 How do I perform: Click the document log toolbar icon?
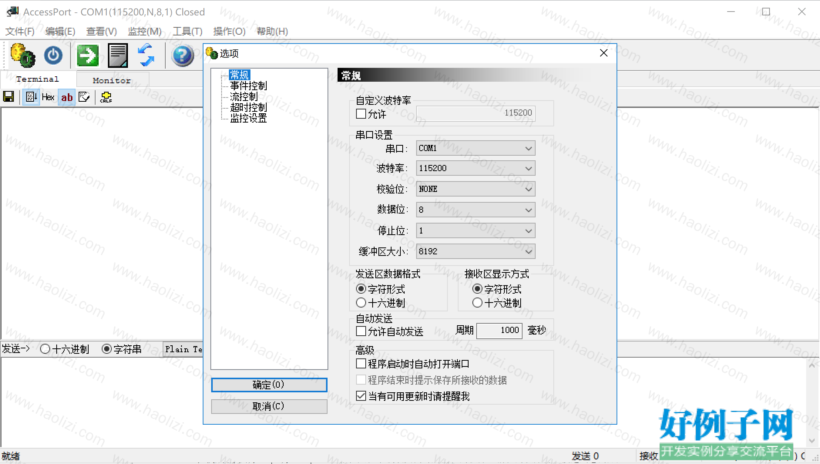pyautogui.click(x=118, y=55)
